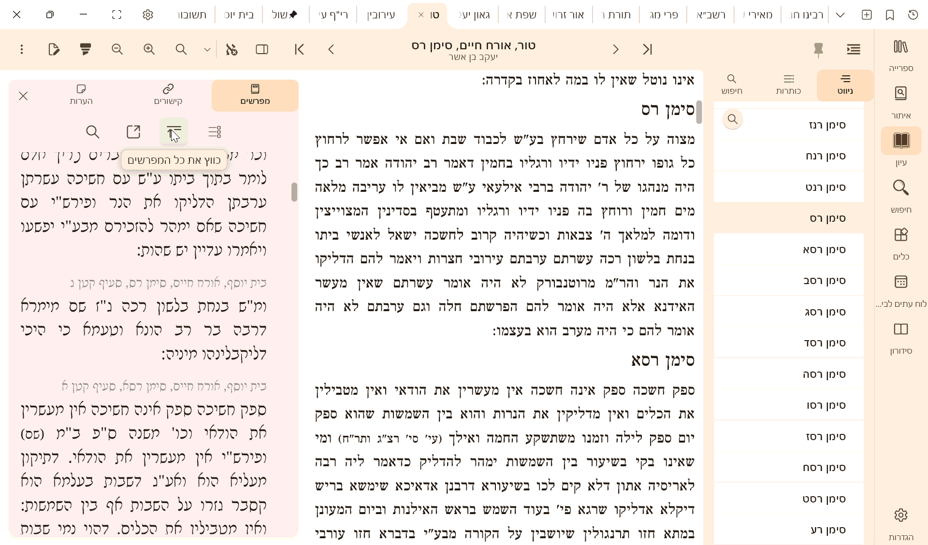The width and height of the screenshot is (928, 545).
Task: Click the highlighter marker icon
Action: point(86,49)
